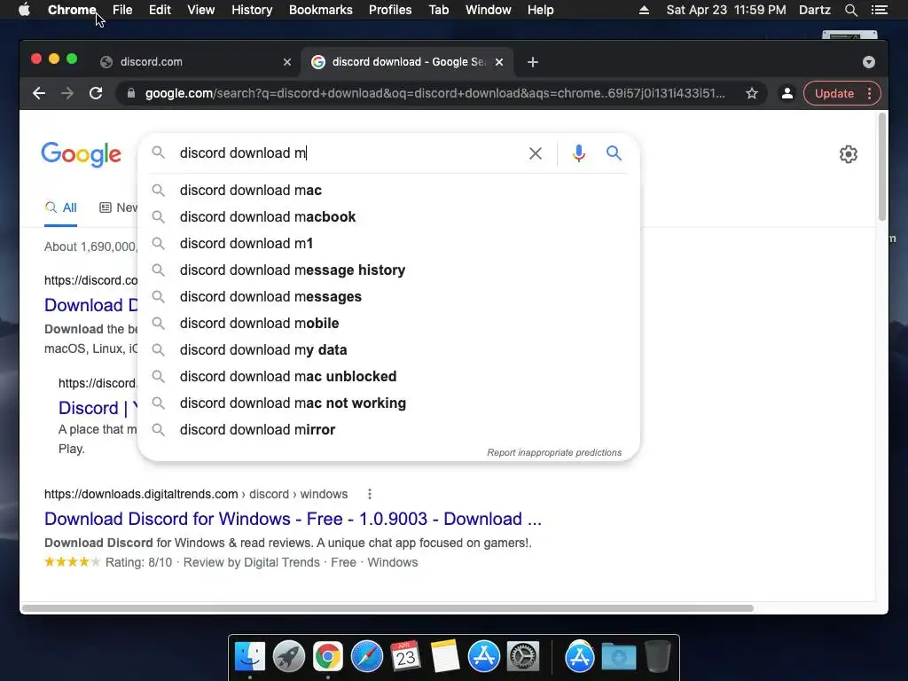This screenshot has width=908, height=681.
Task: Open 'Download Discord for Windows - Free' result
Action: [293, 519]
